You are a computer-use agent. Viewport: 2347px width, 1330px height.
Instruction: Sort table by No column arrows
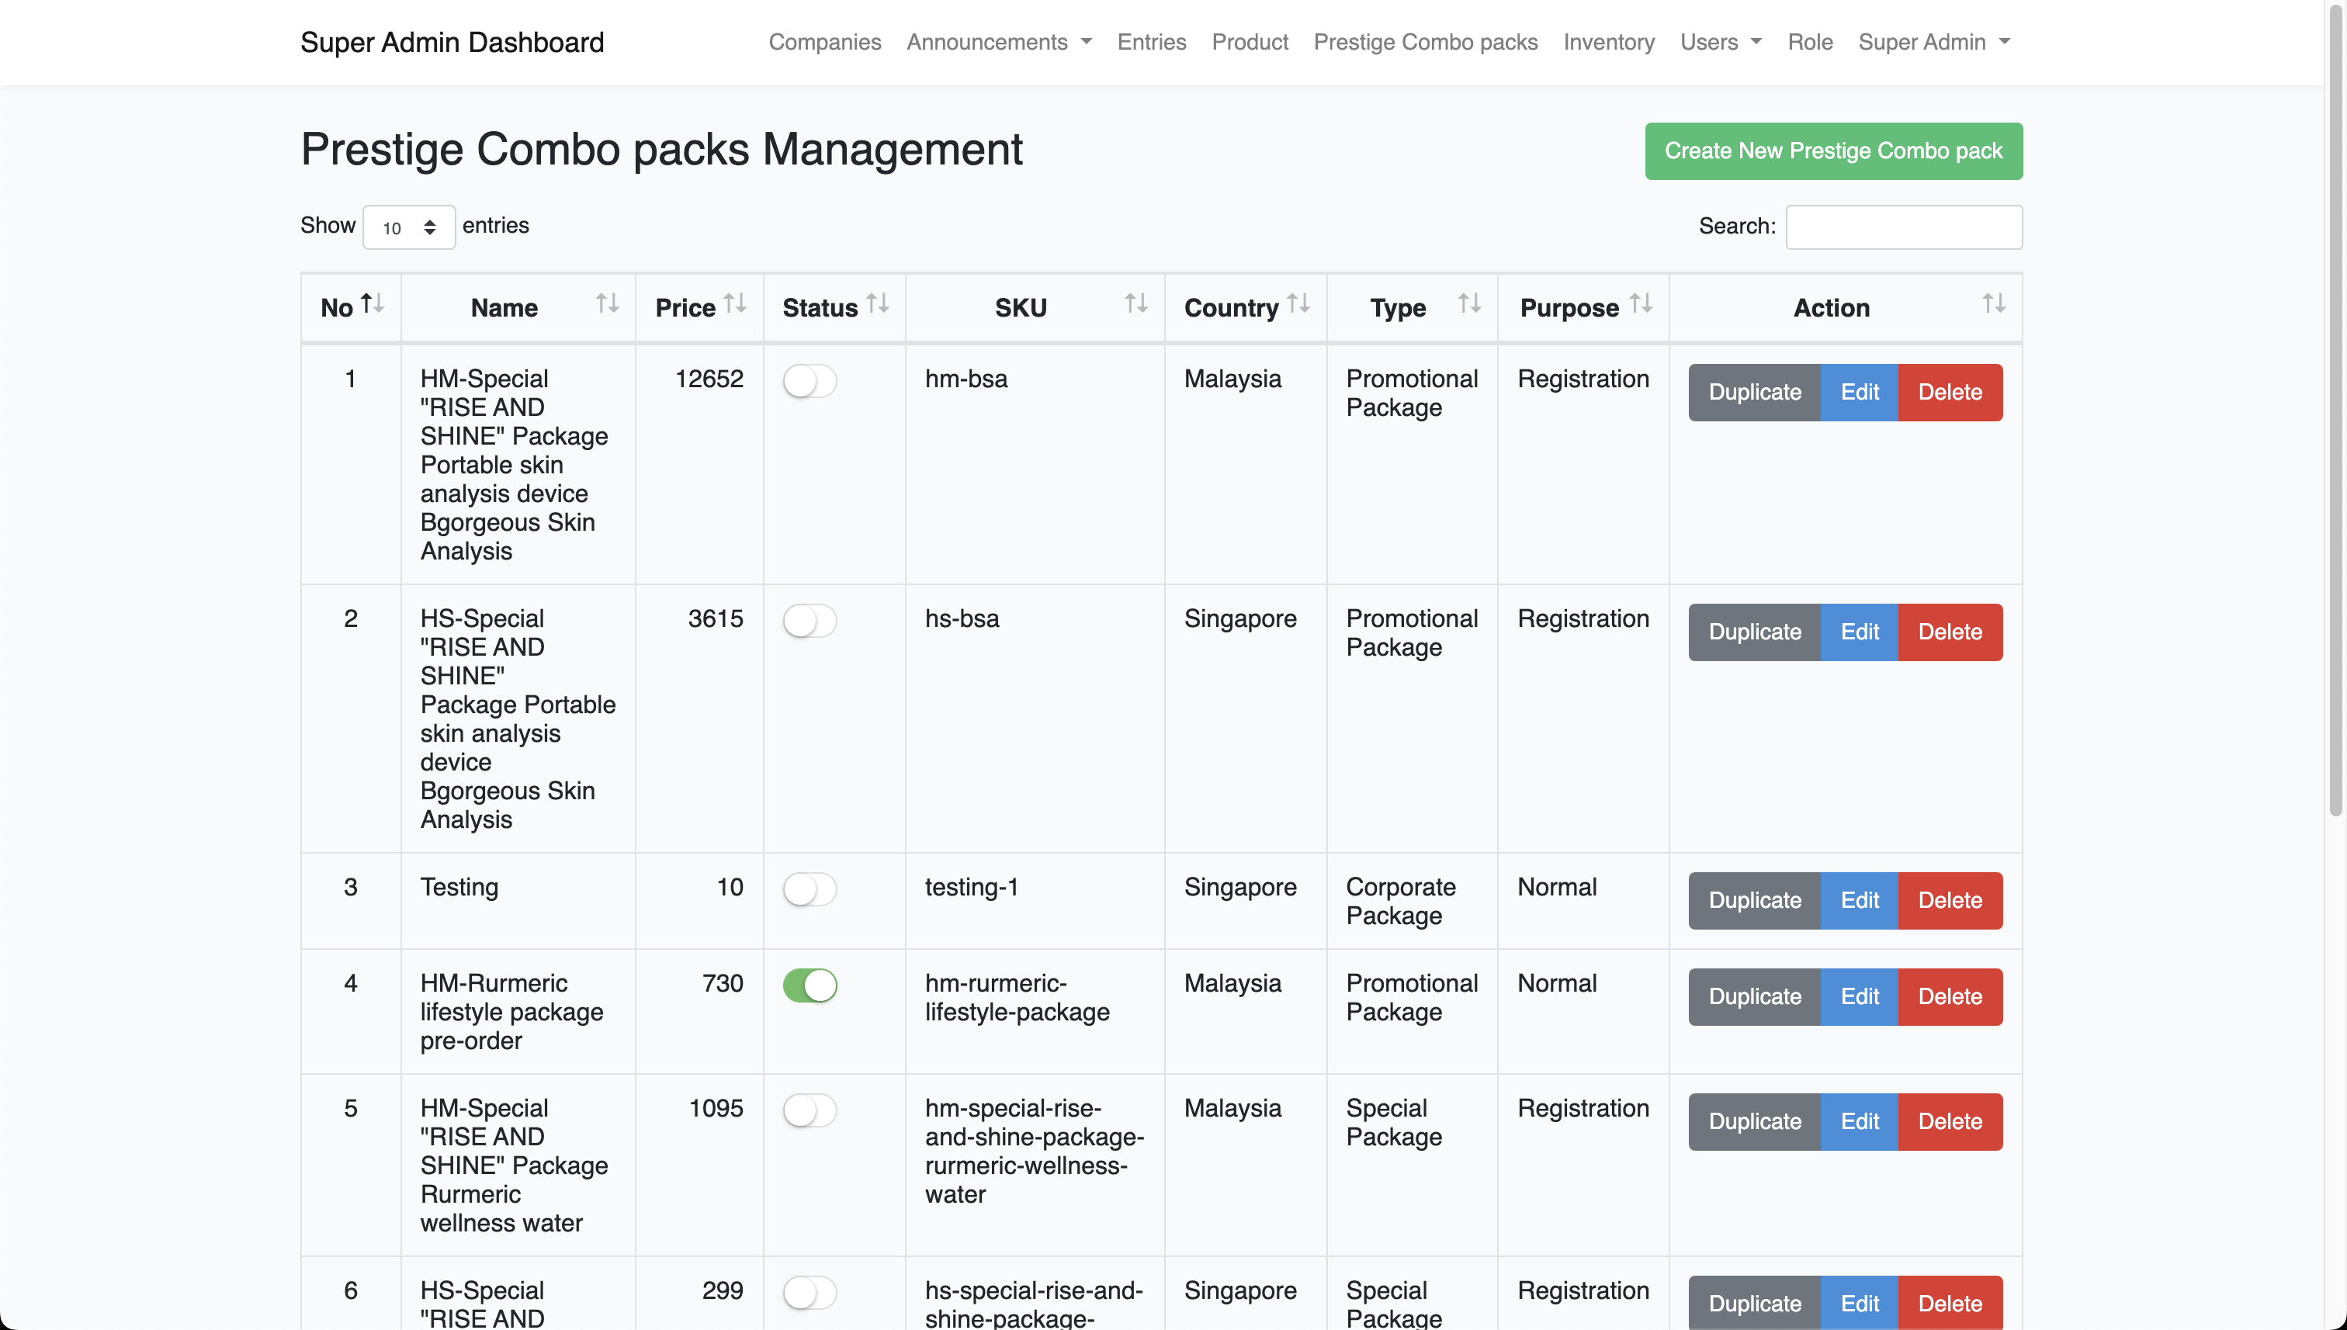coord(372,303)
